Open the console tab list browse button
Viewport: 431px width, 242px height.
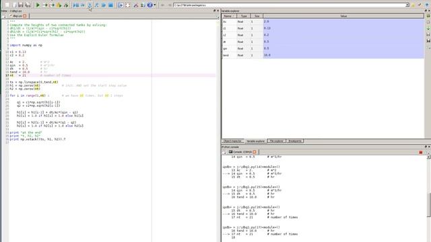tap(224, 152)
